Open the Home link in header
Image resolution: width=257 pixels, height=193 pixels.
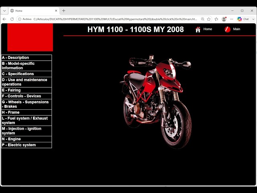(x=208, y=29)
